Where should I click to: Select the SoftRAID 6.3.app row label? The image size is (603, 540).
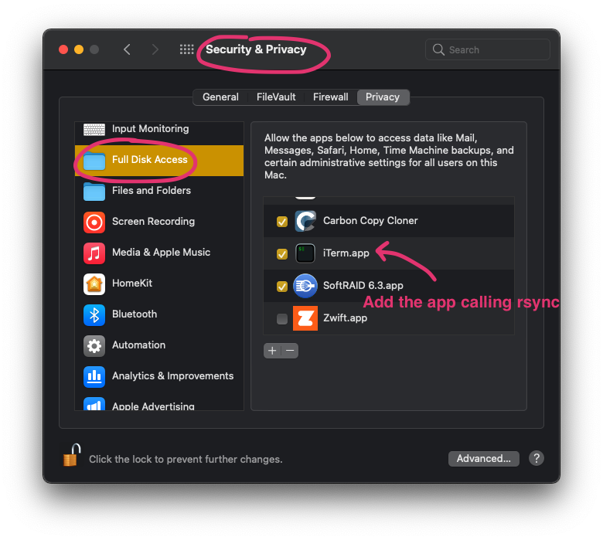pyautogui.click(x=363, y=286)
